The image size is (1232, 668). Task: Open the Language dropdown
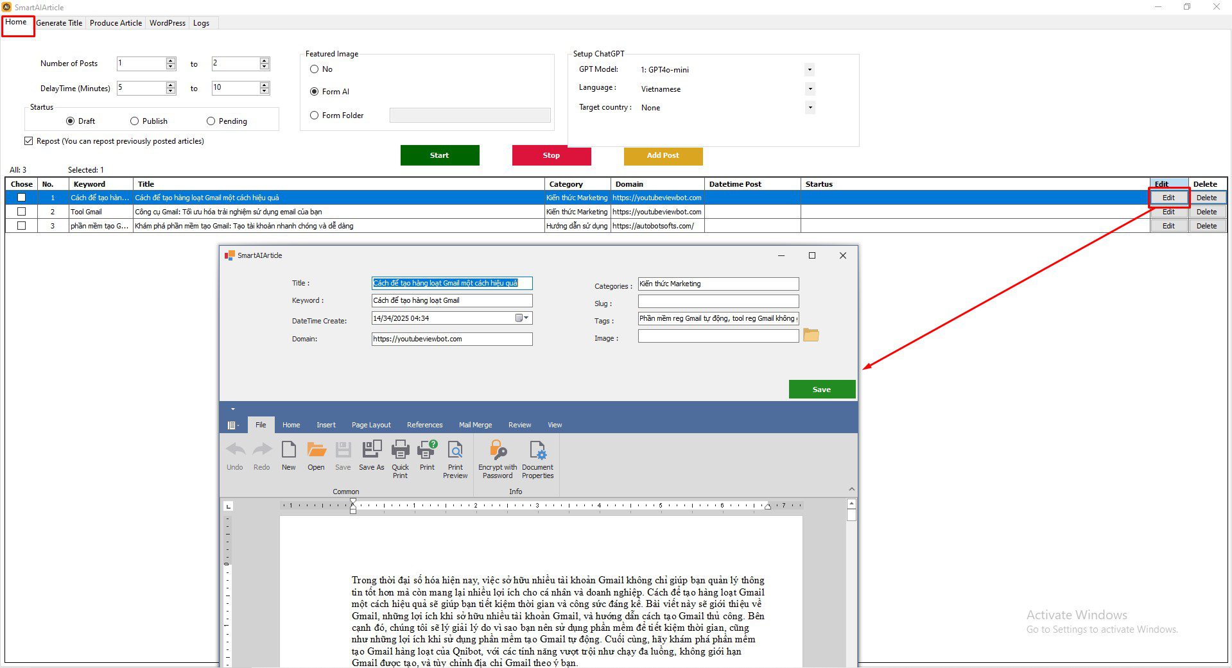[x=810, y=89]
